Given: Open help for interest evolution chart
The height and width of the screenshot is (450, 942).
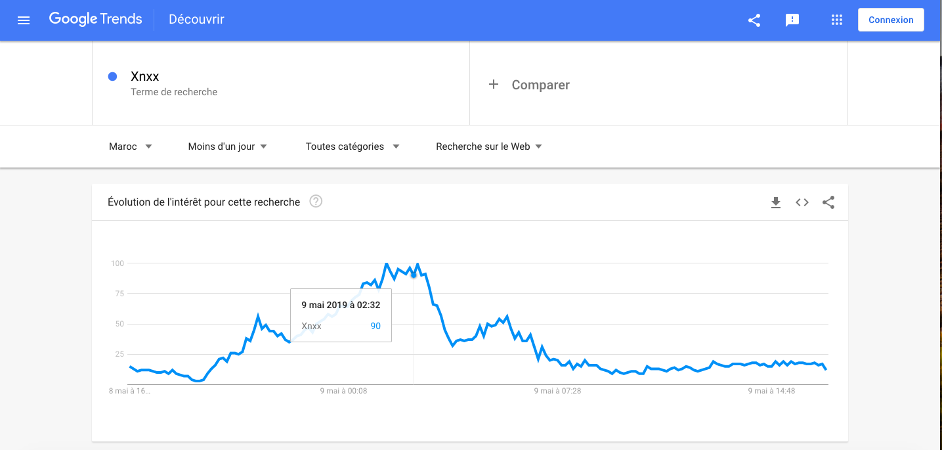Looking at the screenshot, I should (316, 202).
